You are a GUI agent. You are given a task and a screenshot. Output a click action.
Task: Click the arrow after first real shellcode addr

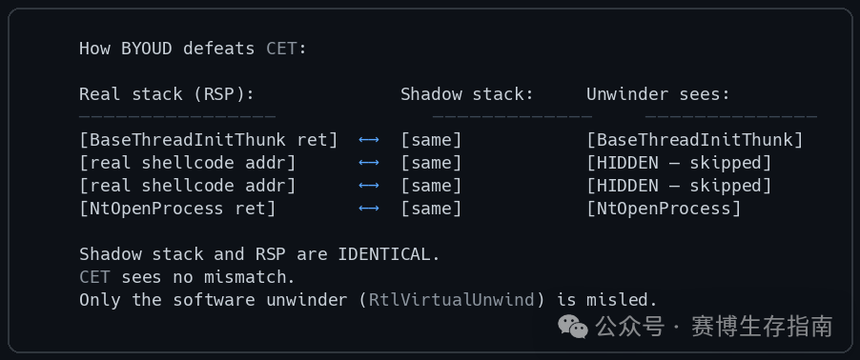[x=369, y=163]
